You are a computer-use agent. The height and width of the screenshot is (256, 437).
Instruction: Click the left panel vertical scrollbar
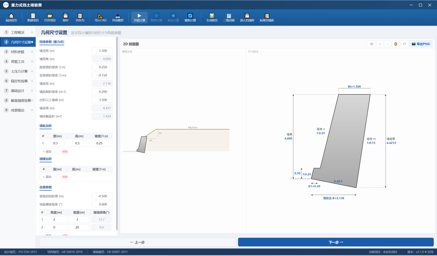click(117, 134)
